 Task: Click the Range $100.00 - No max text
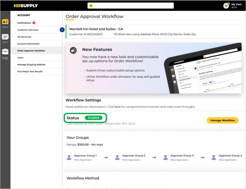click(x=85, y=145)
